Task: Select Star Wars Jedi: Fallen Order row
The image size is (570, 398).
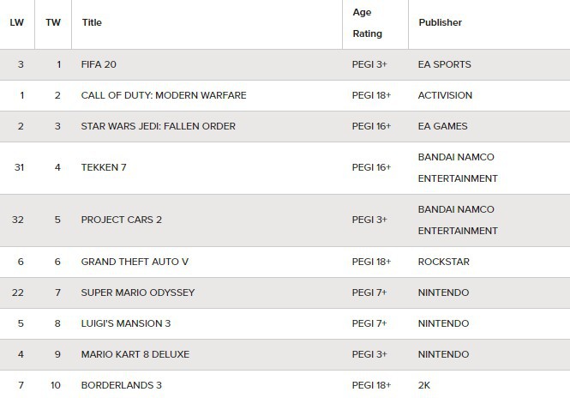Action: [285, 126]
